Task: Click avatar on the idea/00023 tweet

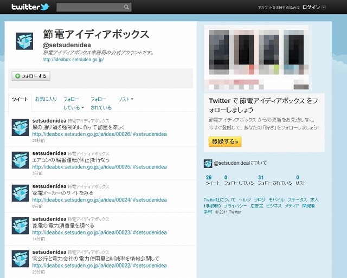Action: pyautogui.click(x=20, y=226)
